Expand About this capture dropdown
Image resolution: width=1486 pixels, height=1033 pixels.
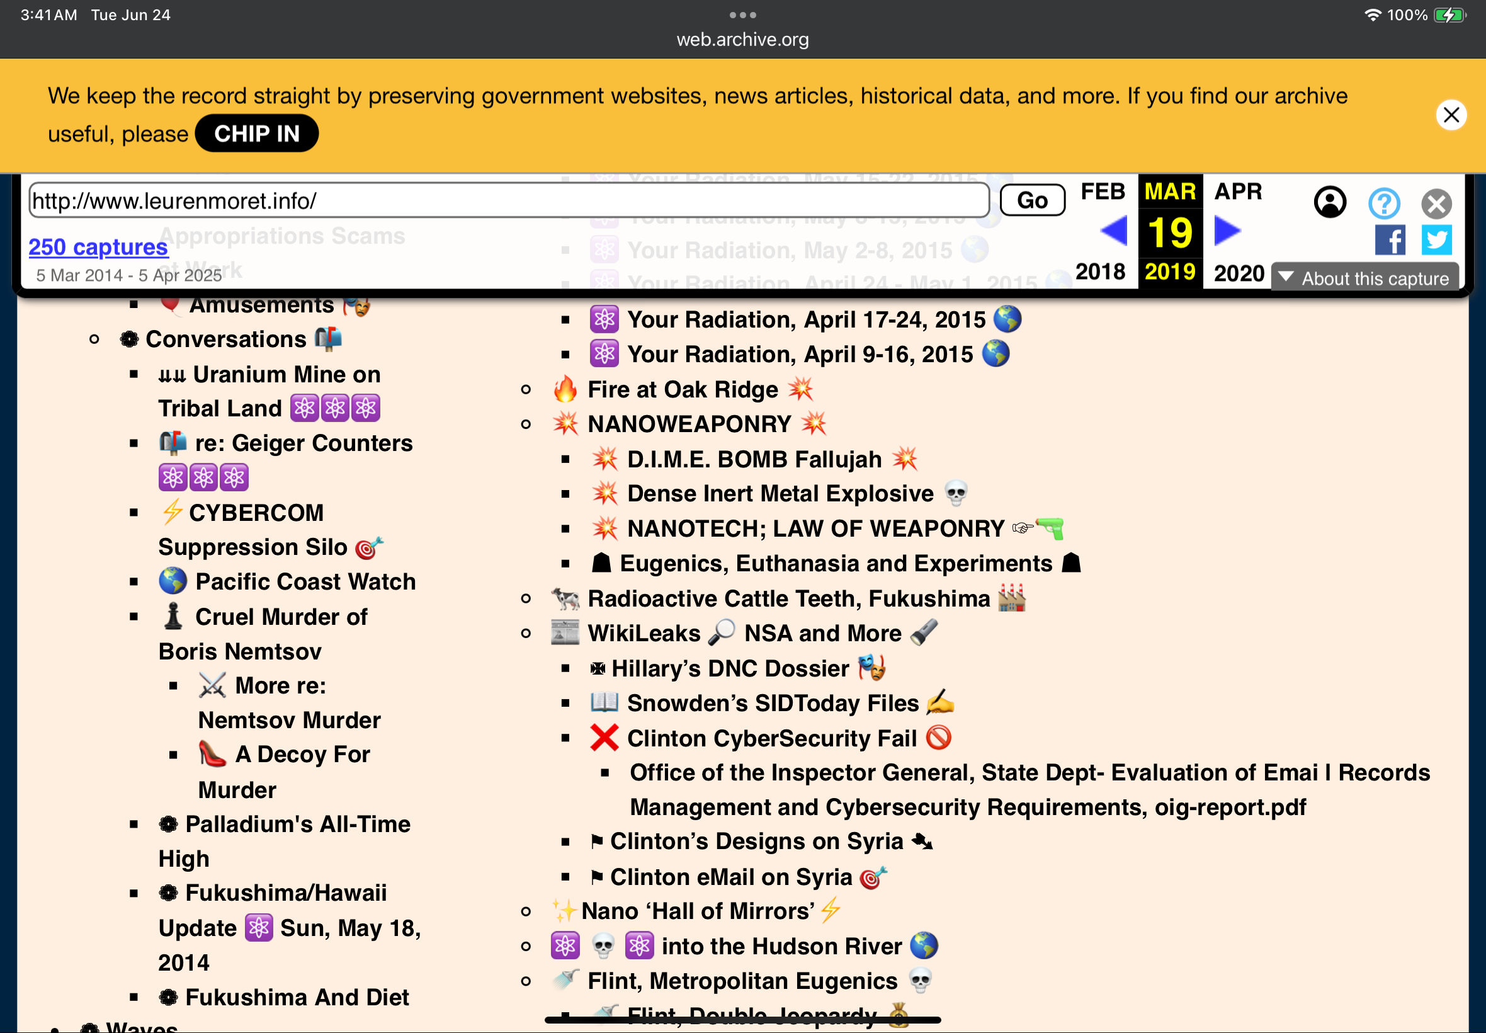point(1364,278)
